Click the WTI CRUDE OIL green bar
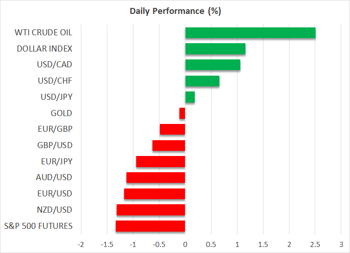The image size is (350, 253). pyautogui.click(x=250, y=33)
